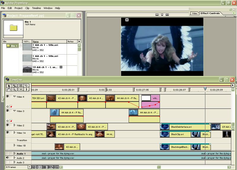
Task: Expand the Video 2 track triangle
Action: click(15, 125)
